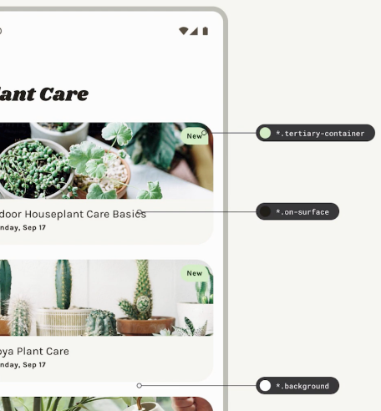Open the cactus collection photo
381x411 pixels.
(x=106, y=297)
